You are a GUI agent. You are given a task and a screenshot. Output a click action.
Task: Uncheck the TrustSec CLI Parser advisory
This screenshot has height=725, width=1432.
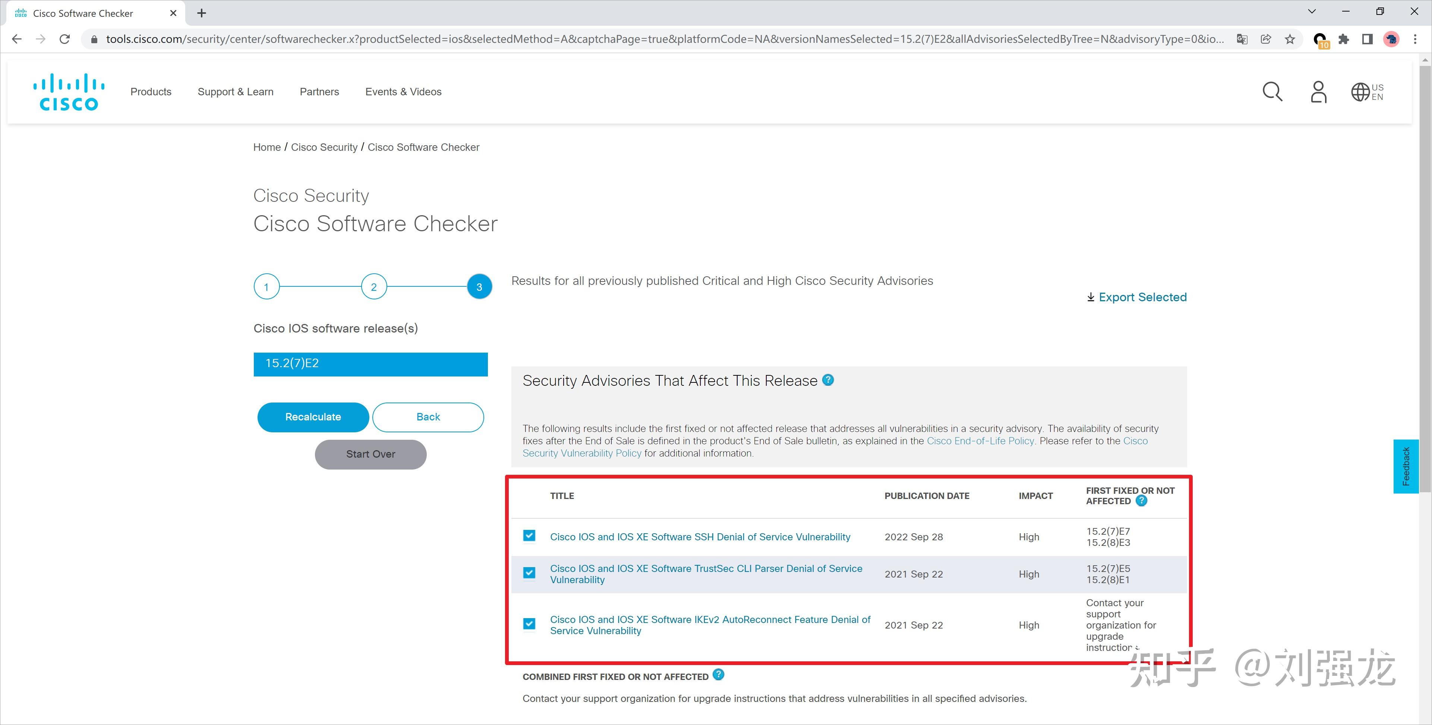click(529, 573)
